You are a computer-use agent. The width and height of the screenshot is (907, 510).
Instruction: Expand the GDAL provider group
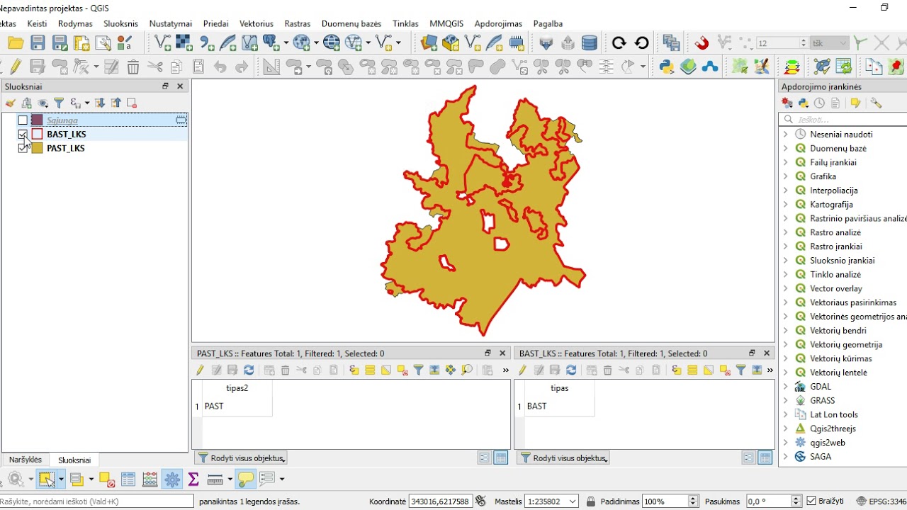click(x=785, y=387)
